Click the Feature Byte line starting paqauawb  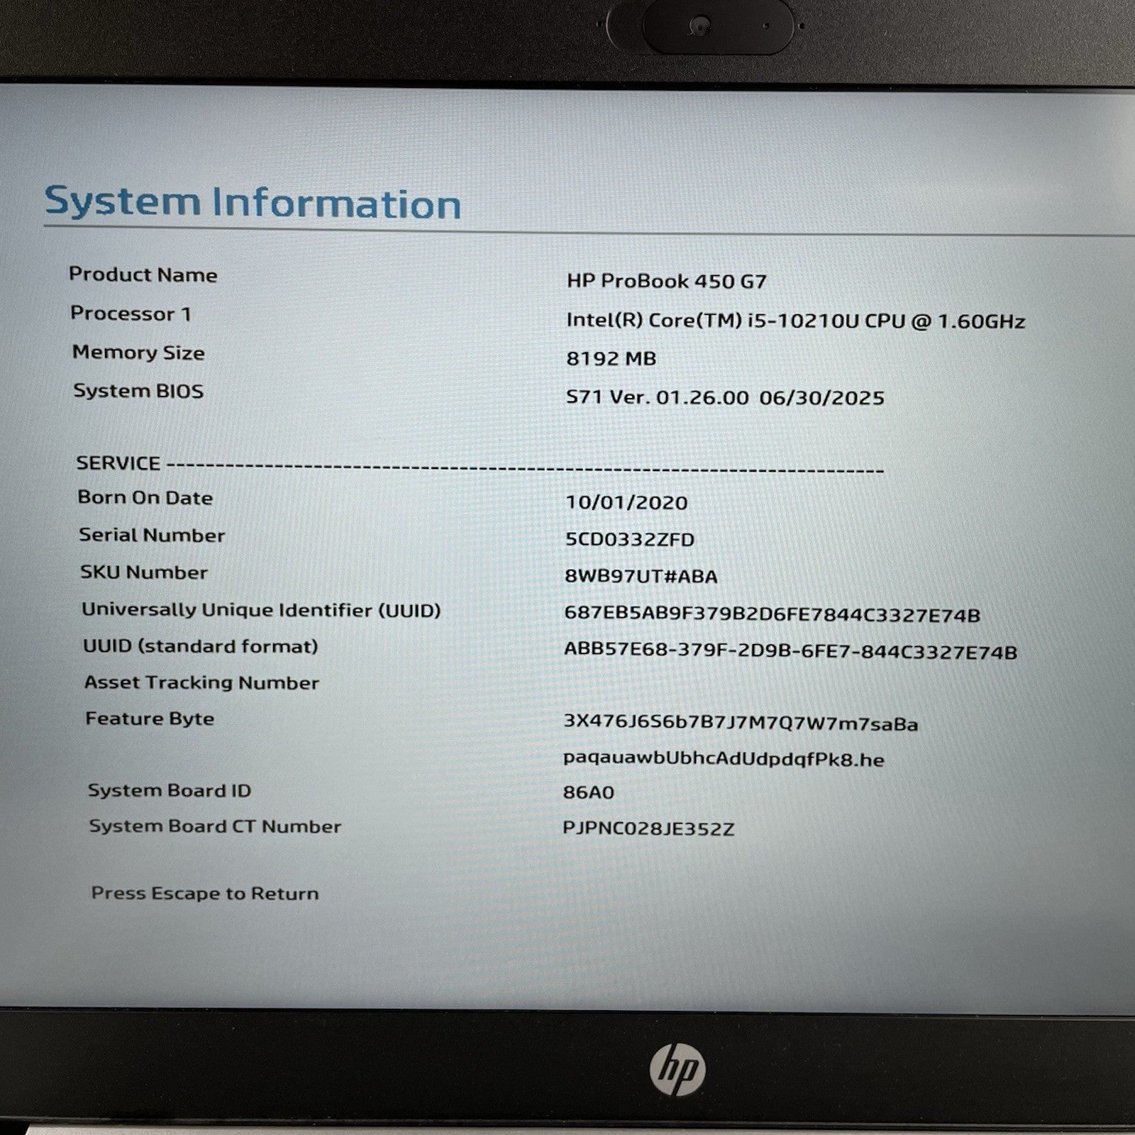click(724, 759)
